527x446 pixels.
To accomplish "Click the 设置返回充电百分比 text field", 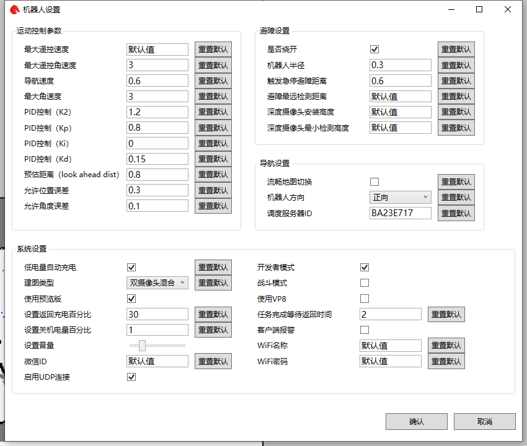I will click(x=157, y=315).
